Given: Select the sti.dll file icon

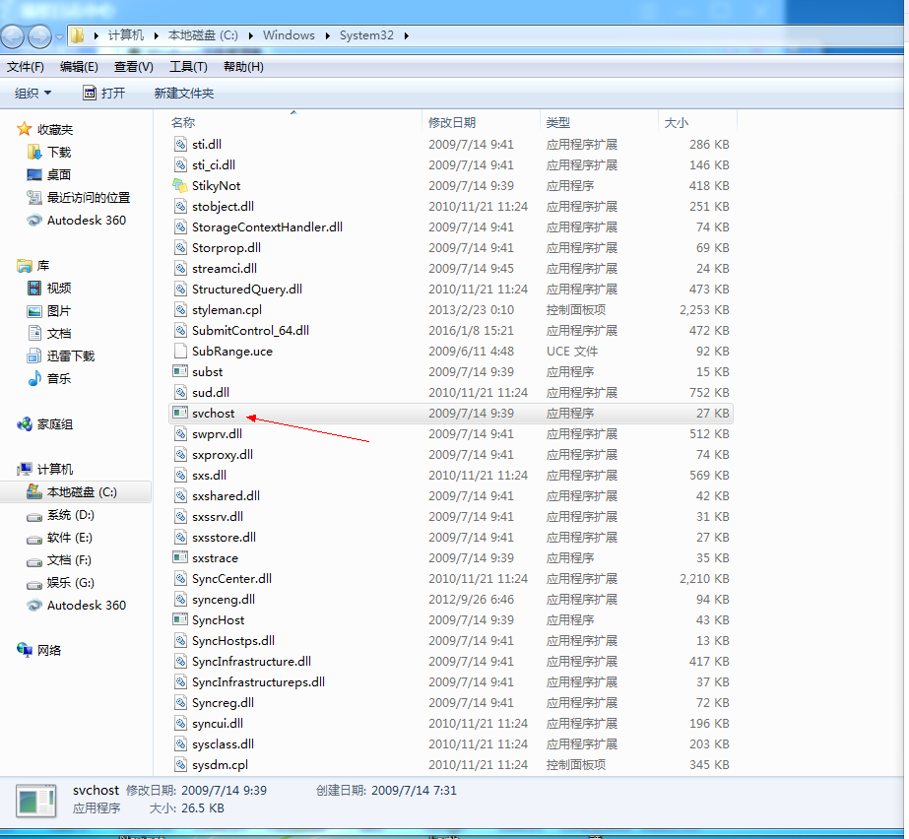Looking at the screenshot, I should pos(180,145).
